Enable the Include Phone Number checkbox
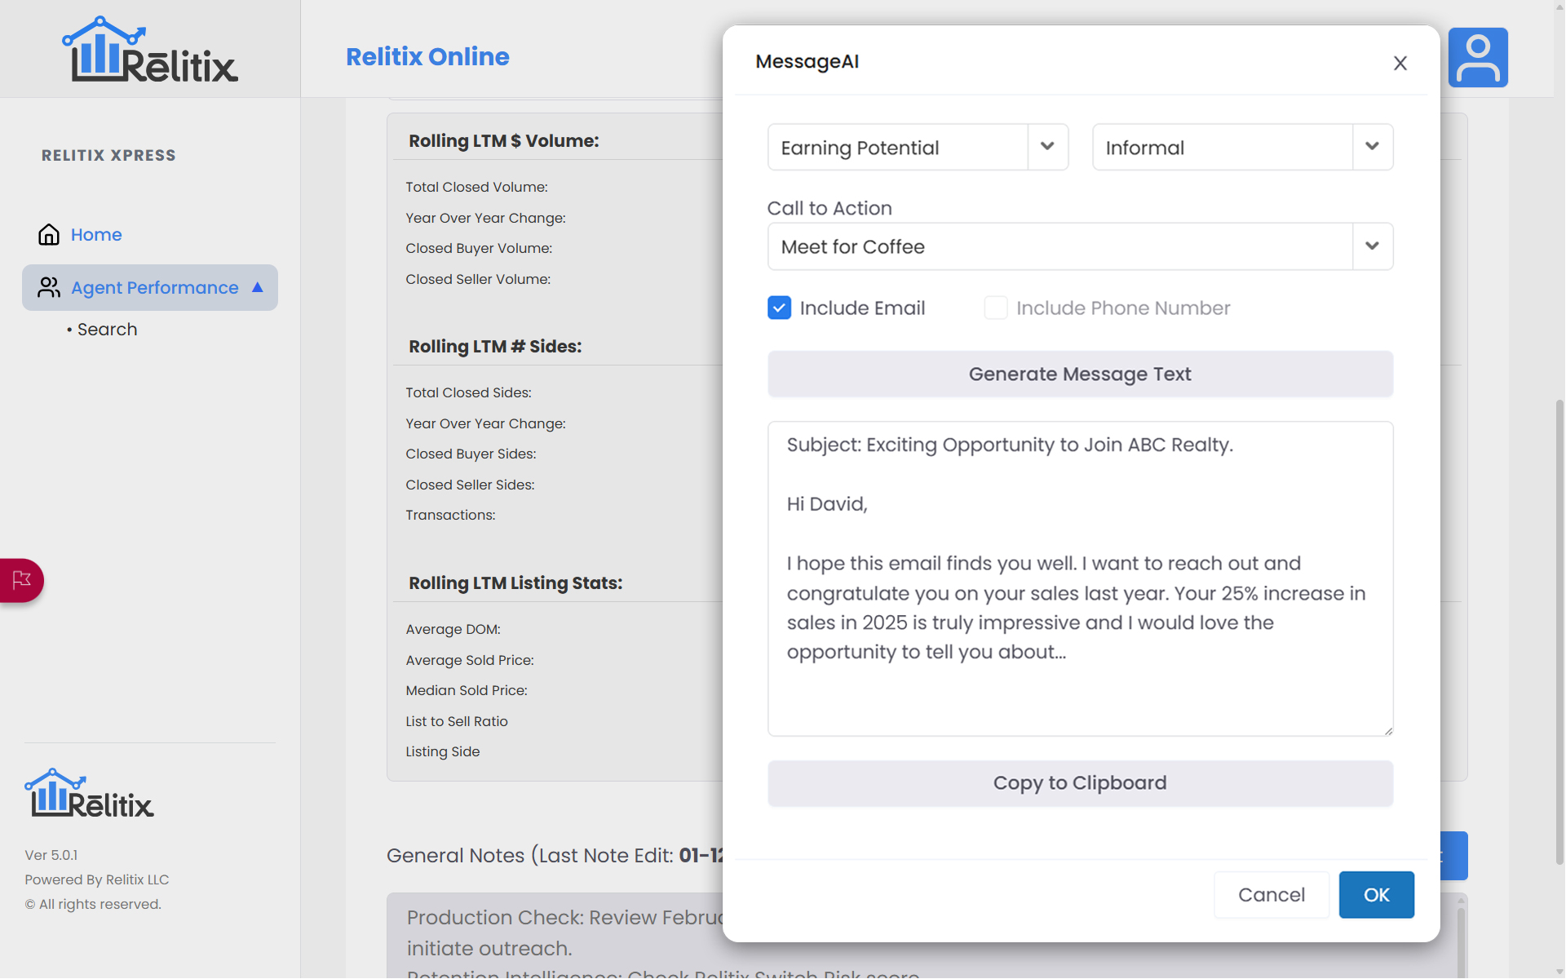Image resolution: width=1566 pixels, height=979 pixels. click(995, 308)
